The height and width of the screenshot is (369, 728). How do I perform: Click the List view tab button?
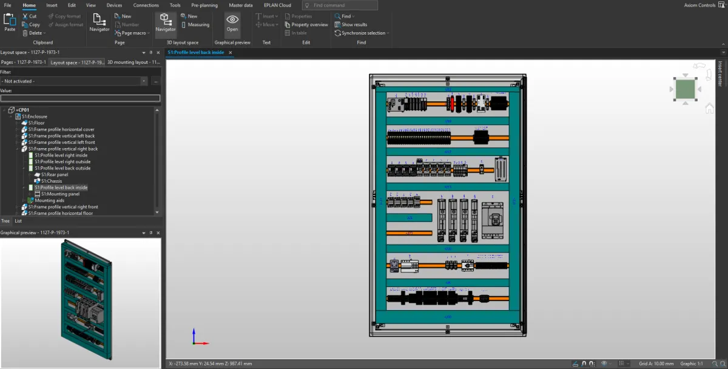18,221
